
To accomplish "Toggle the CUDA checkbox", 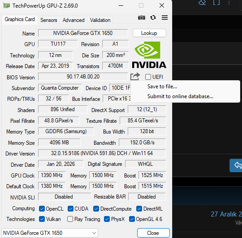I will point(70,209).
